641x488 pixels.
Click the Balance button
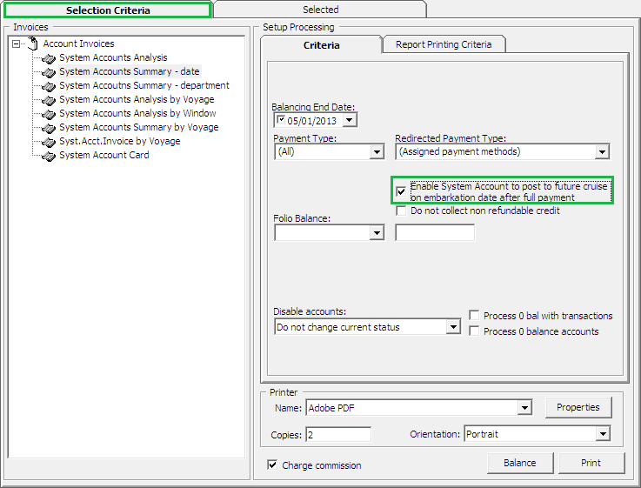click(519, 463)
